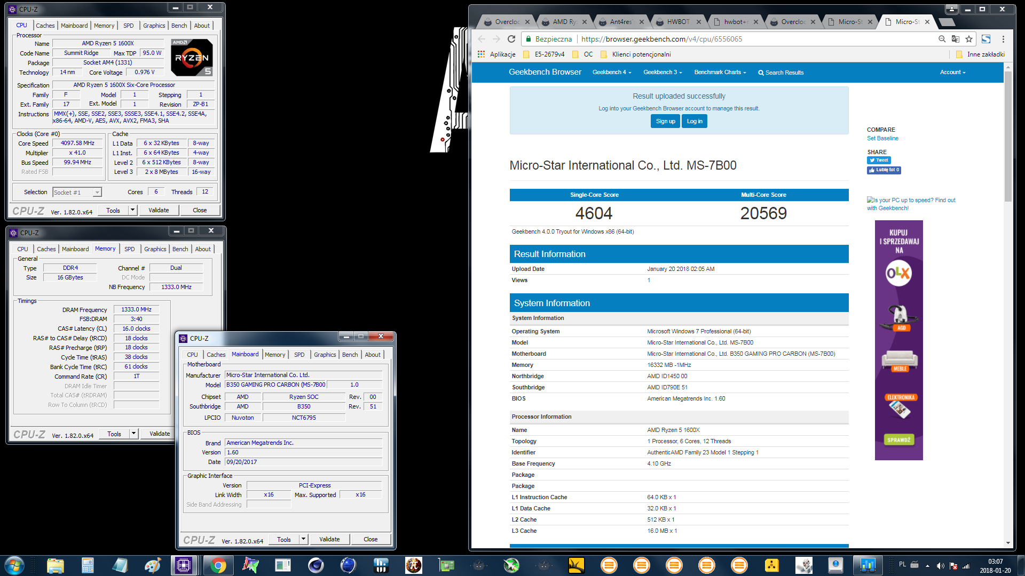Click the translate page icon in address bar
Viewport: 1025px width, 576px height.
click(955, 39)
